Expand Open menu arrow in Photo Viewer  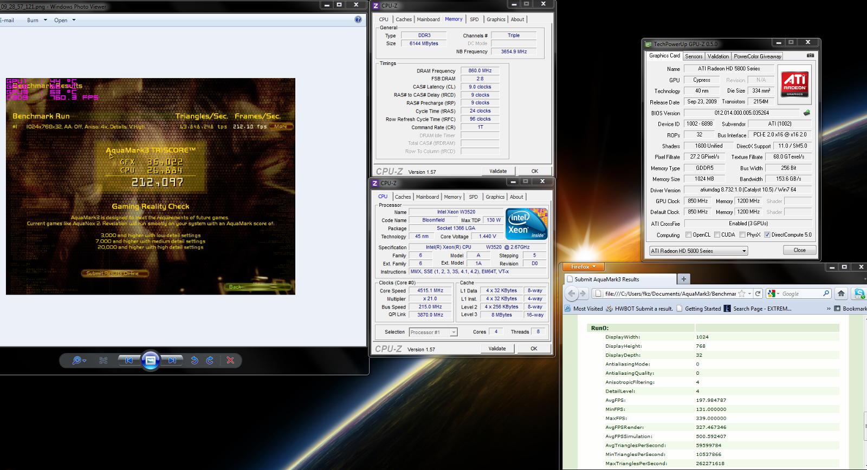tap(74, 20)
